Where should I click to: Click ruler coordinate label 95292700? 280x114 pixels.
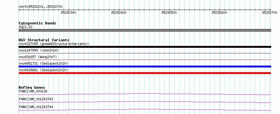pos(270,12)
